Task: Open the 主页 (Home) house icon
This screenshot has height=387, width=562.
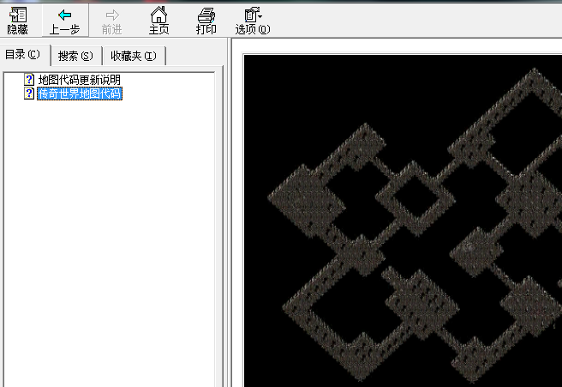Action: click(158, 15)
